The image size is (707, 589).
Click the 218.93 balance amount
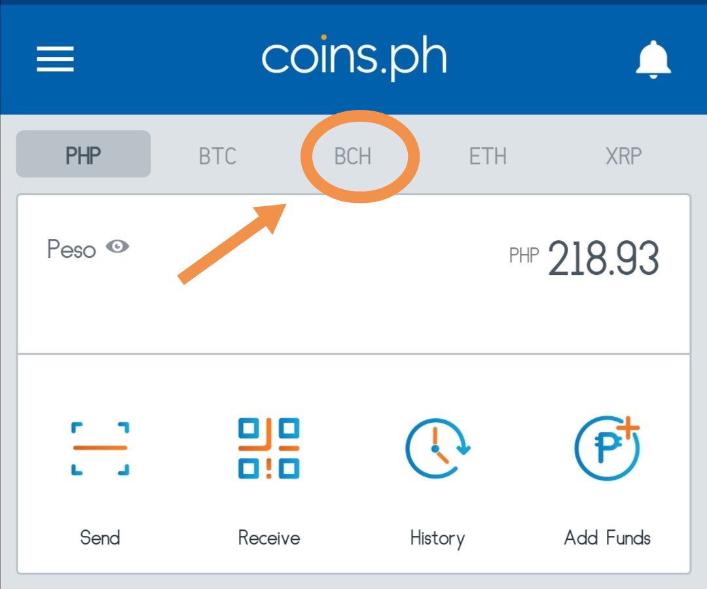click(x=604, y=258)
